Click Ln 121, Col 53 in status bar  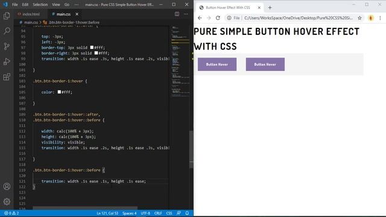[x=107, y=213]
